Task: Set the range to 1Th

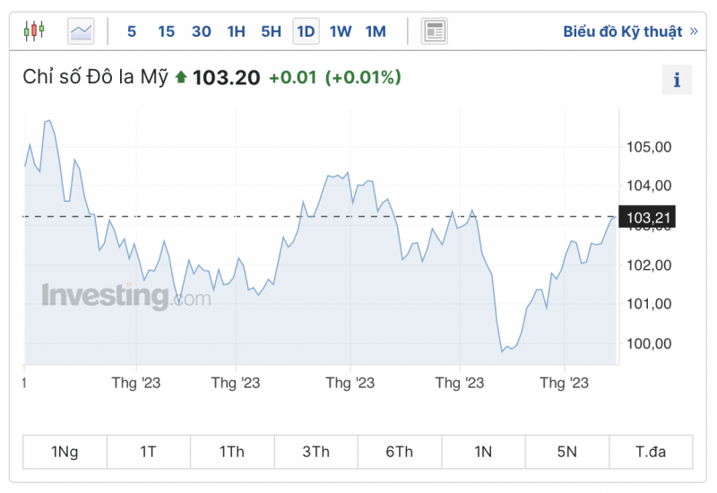Action: tap(232, 452)
